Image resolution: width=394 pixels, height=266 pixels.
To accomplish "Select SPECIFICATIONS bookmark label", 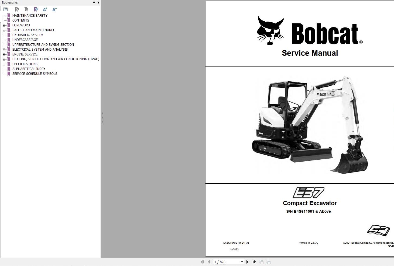I will point(25,64).
